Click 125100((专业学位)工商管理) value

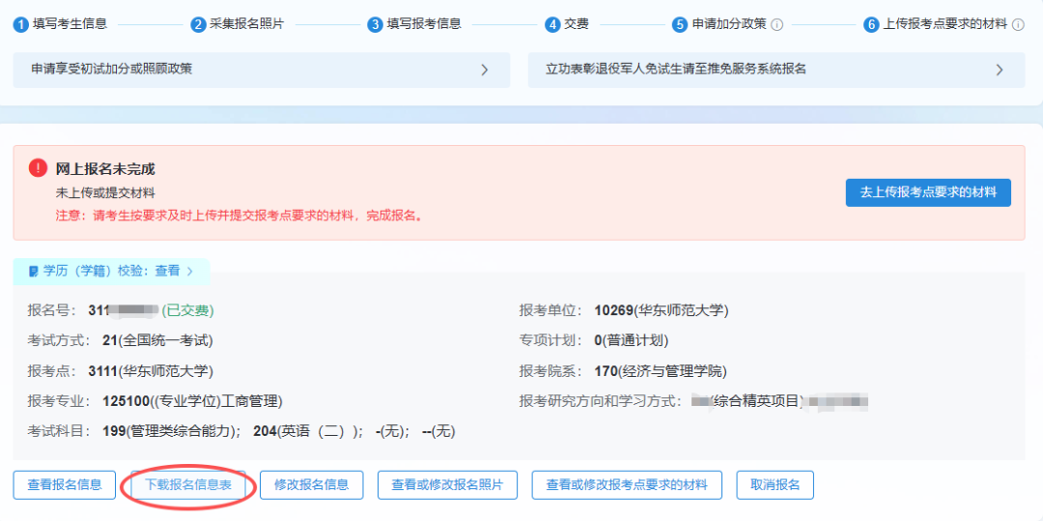pyautogui.click(x=193, y=402)
